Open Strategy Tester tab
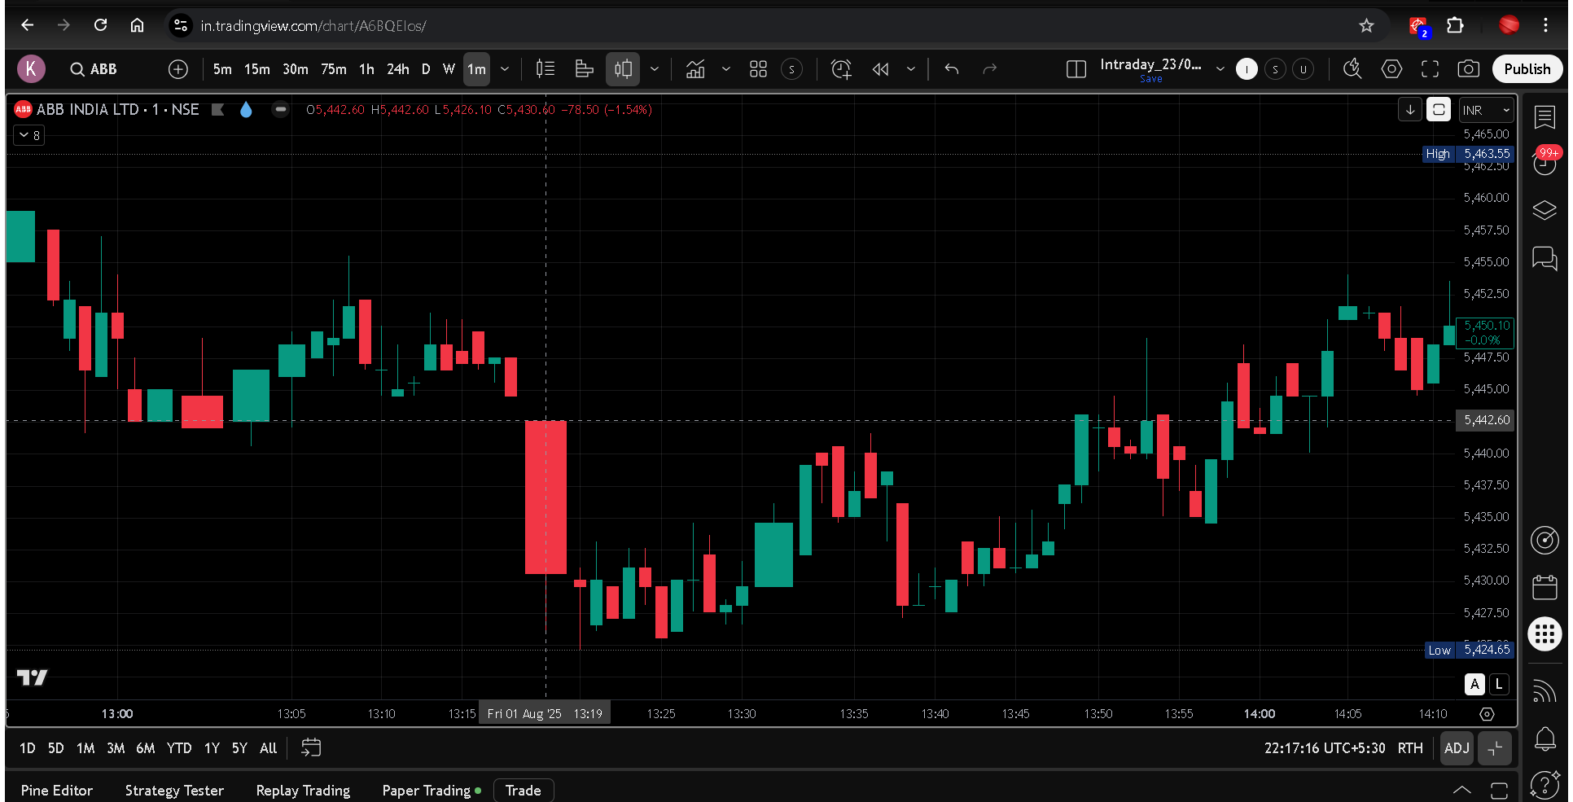This screenshot has height=802, width=1573. 174,790
